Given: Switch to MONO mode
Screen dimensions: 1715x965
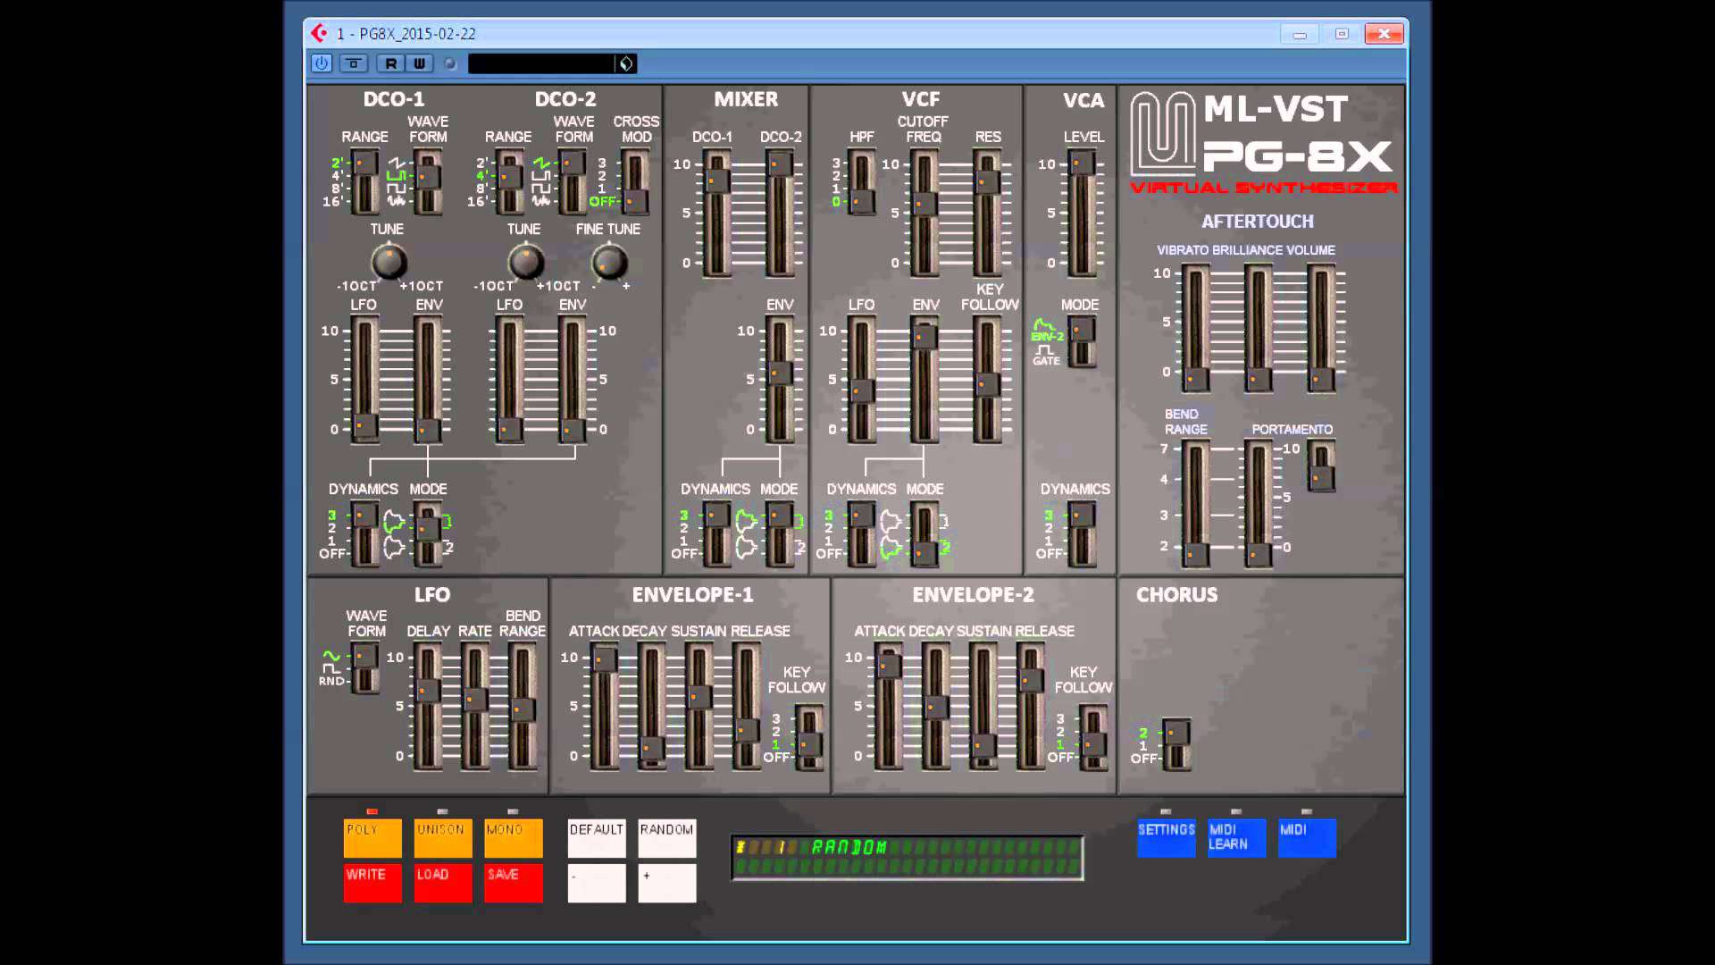Looking at the screenshot, I should tap(513, 837).
